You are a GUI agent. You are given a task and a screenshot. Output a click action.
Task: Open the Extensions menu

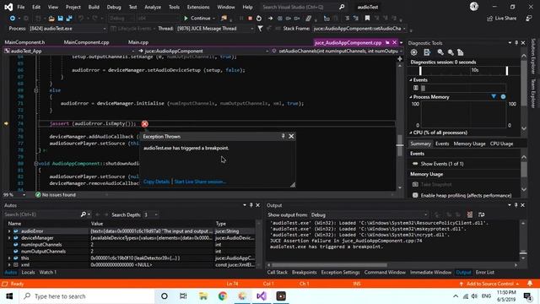tap(198, 7)
